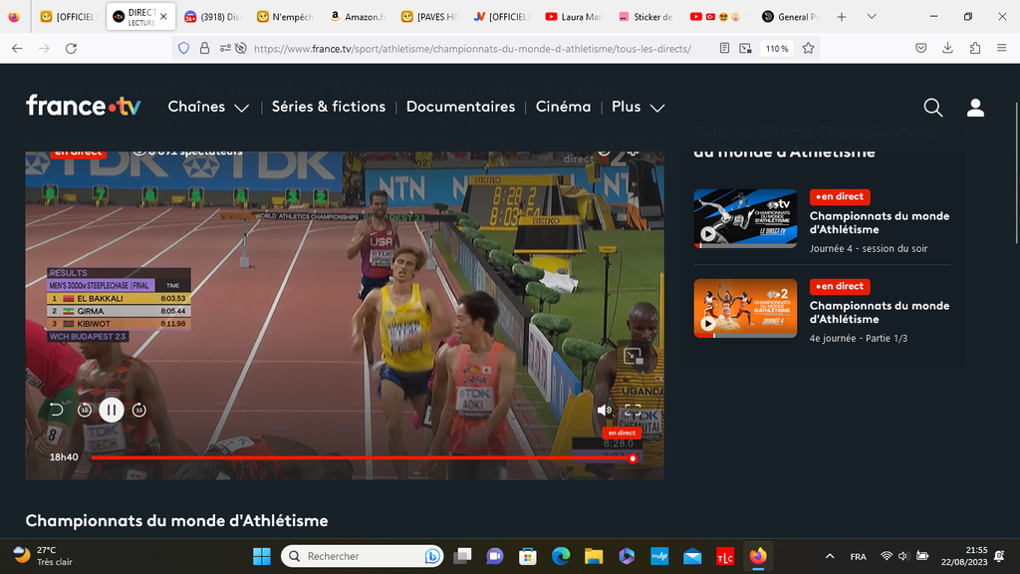Open the Firefox application hamburger menu
The height and width of the screenshot is (574, 1020).
[x=1002, y=48]
